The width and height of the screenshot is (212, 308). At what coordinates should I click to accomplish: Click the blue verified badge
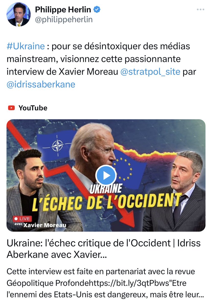coord(97,10)
